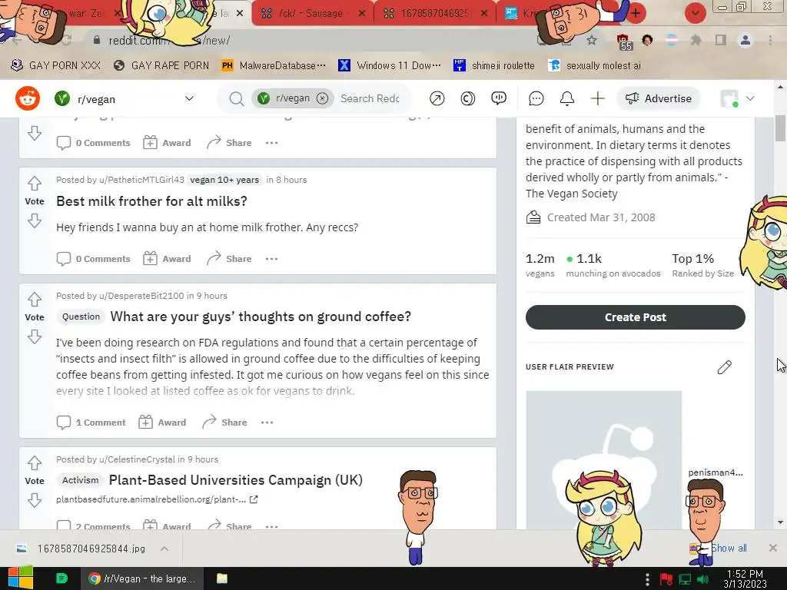Image resolution: width=787 pixels, height=590 pixels.
Task: Switch to the 1678587046925 image tab
Action: coord(435,13)
